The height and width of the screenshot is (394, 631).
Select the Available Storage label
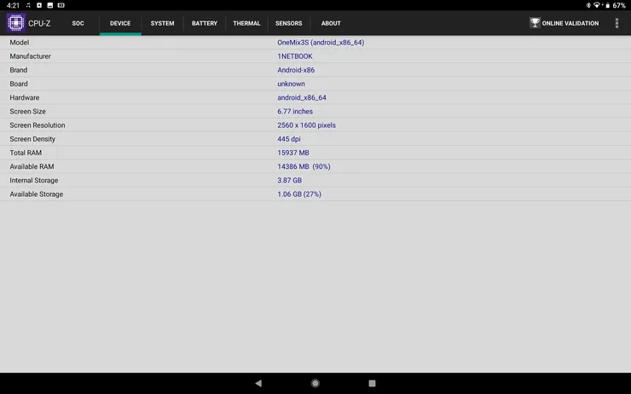pos(36,194)
